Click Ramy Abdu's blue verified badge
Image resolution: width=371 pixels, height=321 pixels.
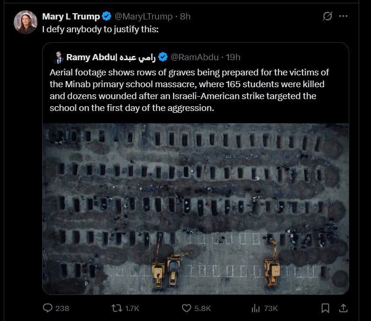pyautogui.click(x=163, y=57)
